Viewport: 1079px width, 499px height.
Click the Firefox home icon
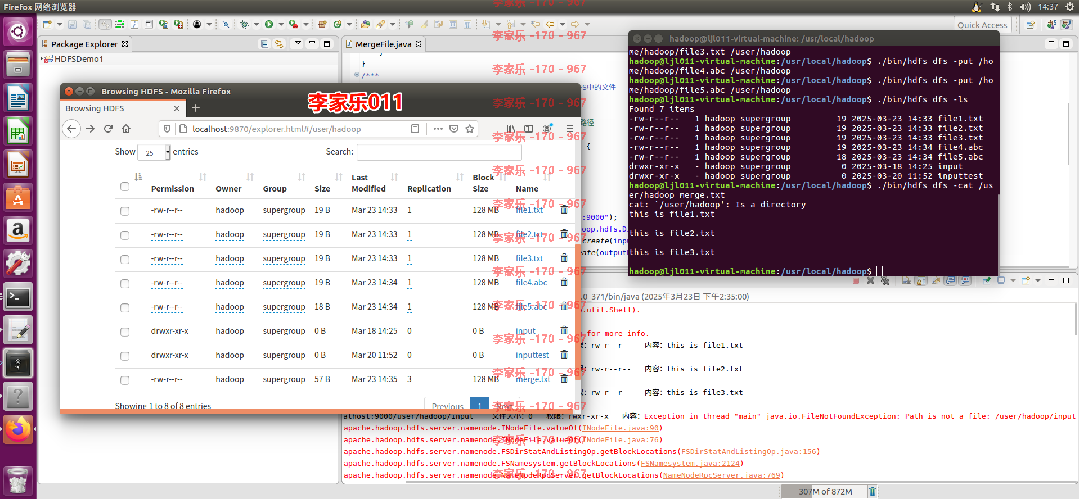pos(126,129)
